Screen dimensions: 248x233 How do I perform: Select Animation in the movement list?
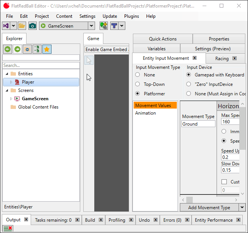(x=145, y=113)
